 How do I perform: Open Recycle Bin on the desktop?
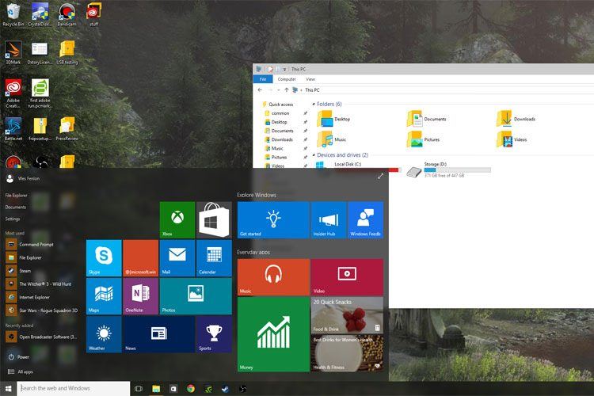coord(13,13)
